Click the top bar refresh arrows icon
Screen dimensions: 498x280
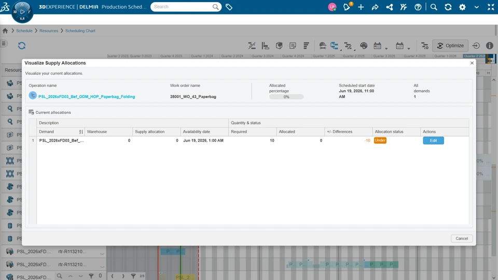(448, 7)
